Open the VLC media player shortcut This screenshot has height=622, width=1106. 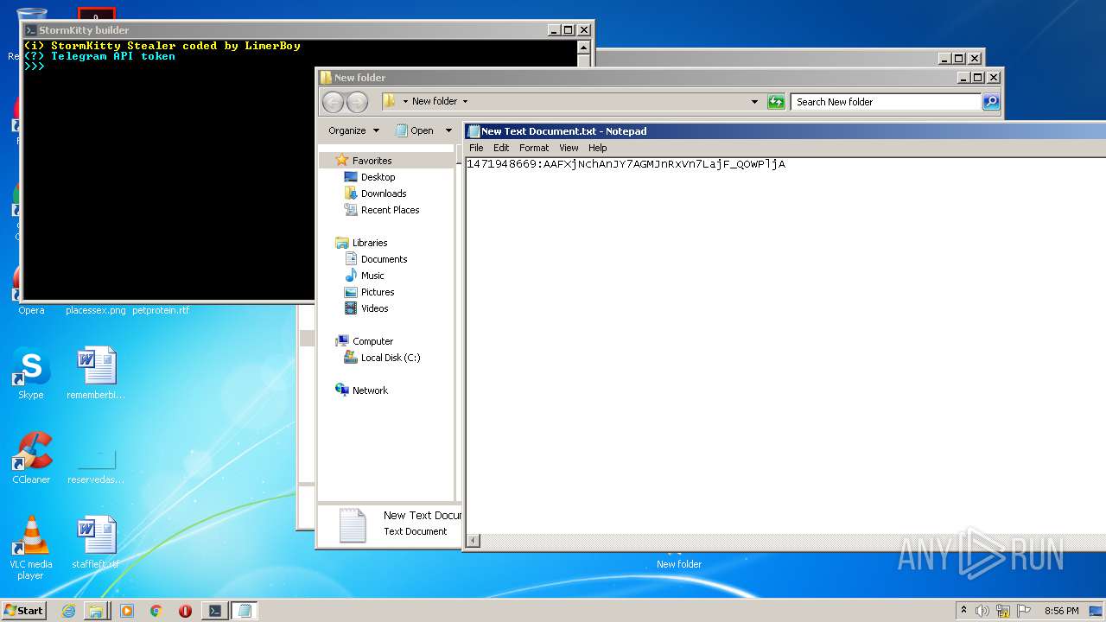31,548
